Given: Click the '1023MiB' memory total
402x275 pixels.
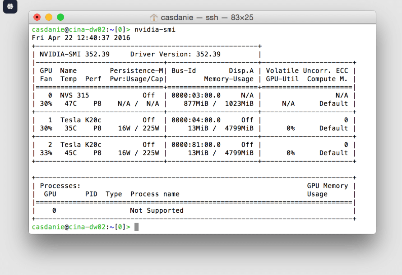Looking at the screenshot, I should pyautogui.click(x=239, y=104).
